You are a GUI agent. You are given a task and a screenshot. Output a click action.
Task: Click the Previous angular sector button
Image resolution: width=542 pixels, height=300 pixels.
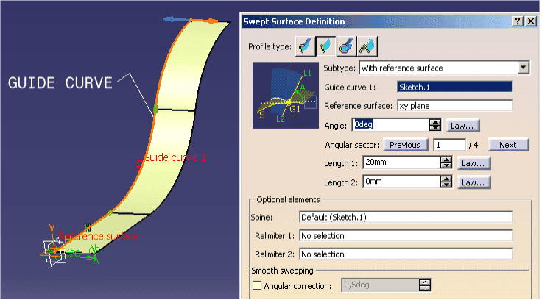coord(404,145)
